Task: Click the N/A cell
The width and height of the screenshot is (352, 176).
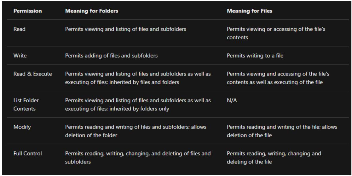Action: 231,101
